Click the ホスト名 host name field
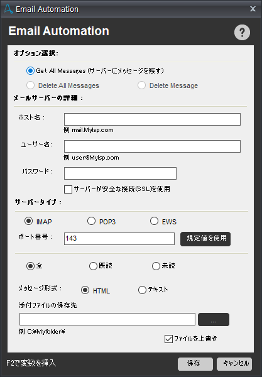The height and width of the screenshot is (377, 262). tap(152, 119)
